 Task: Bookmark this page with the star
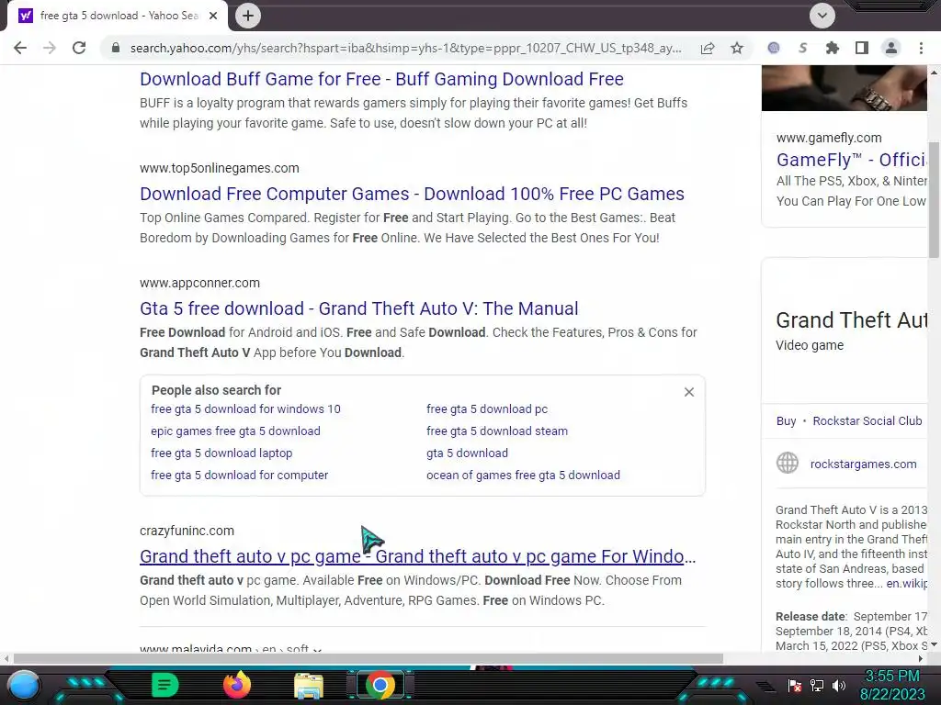[x=737, y=48]
